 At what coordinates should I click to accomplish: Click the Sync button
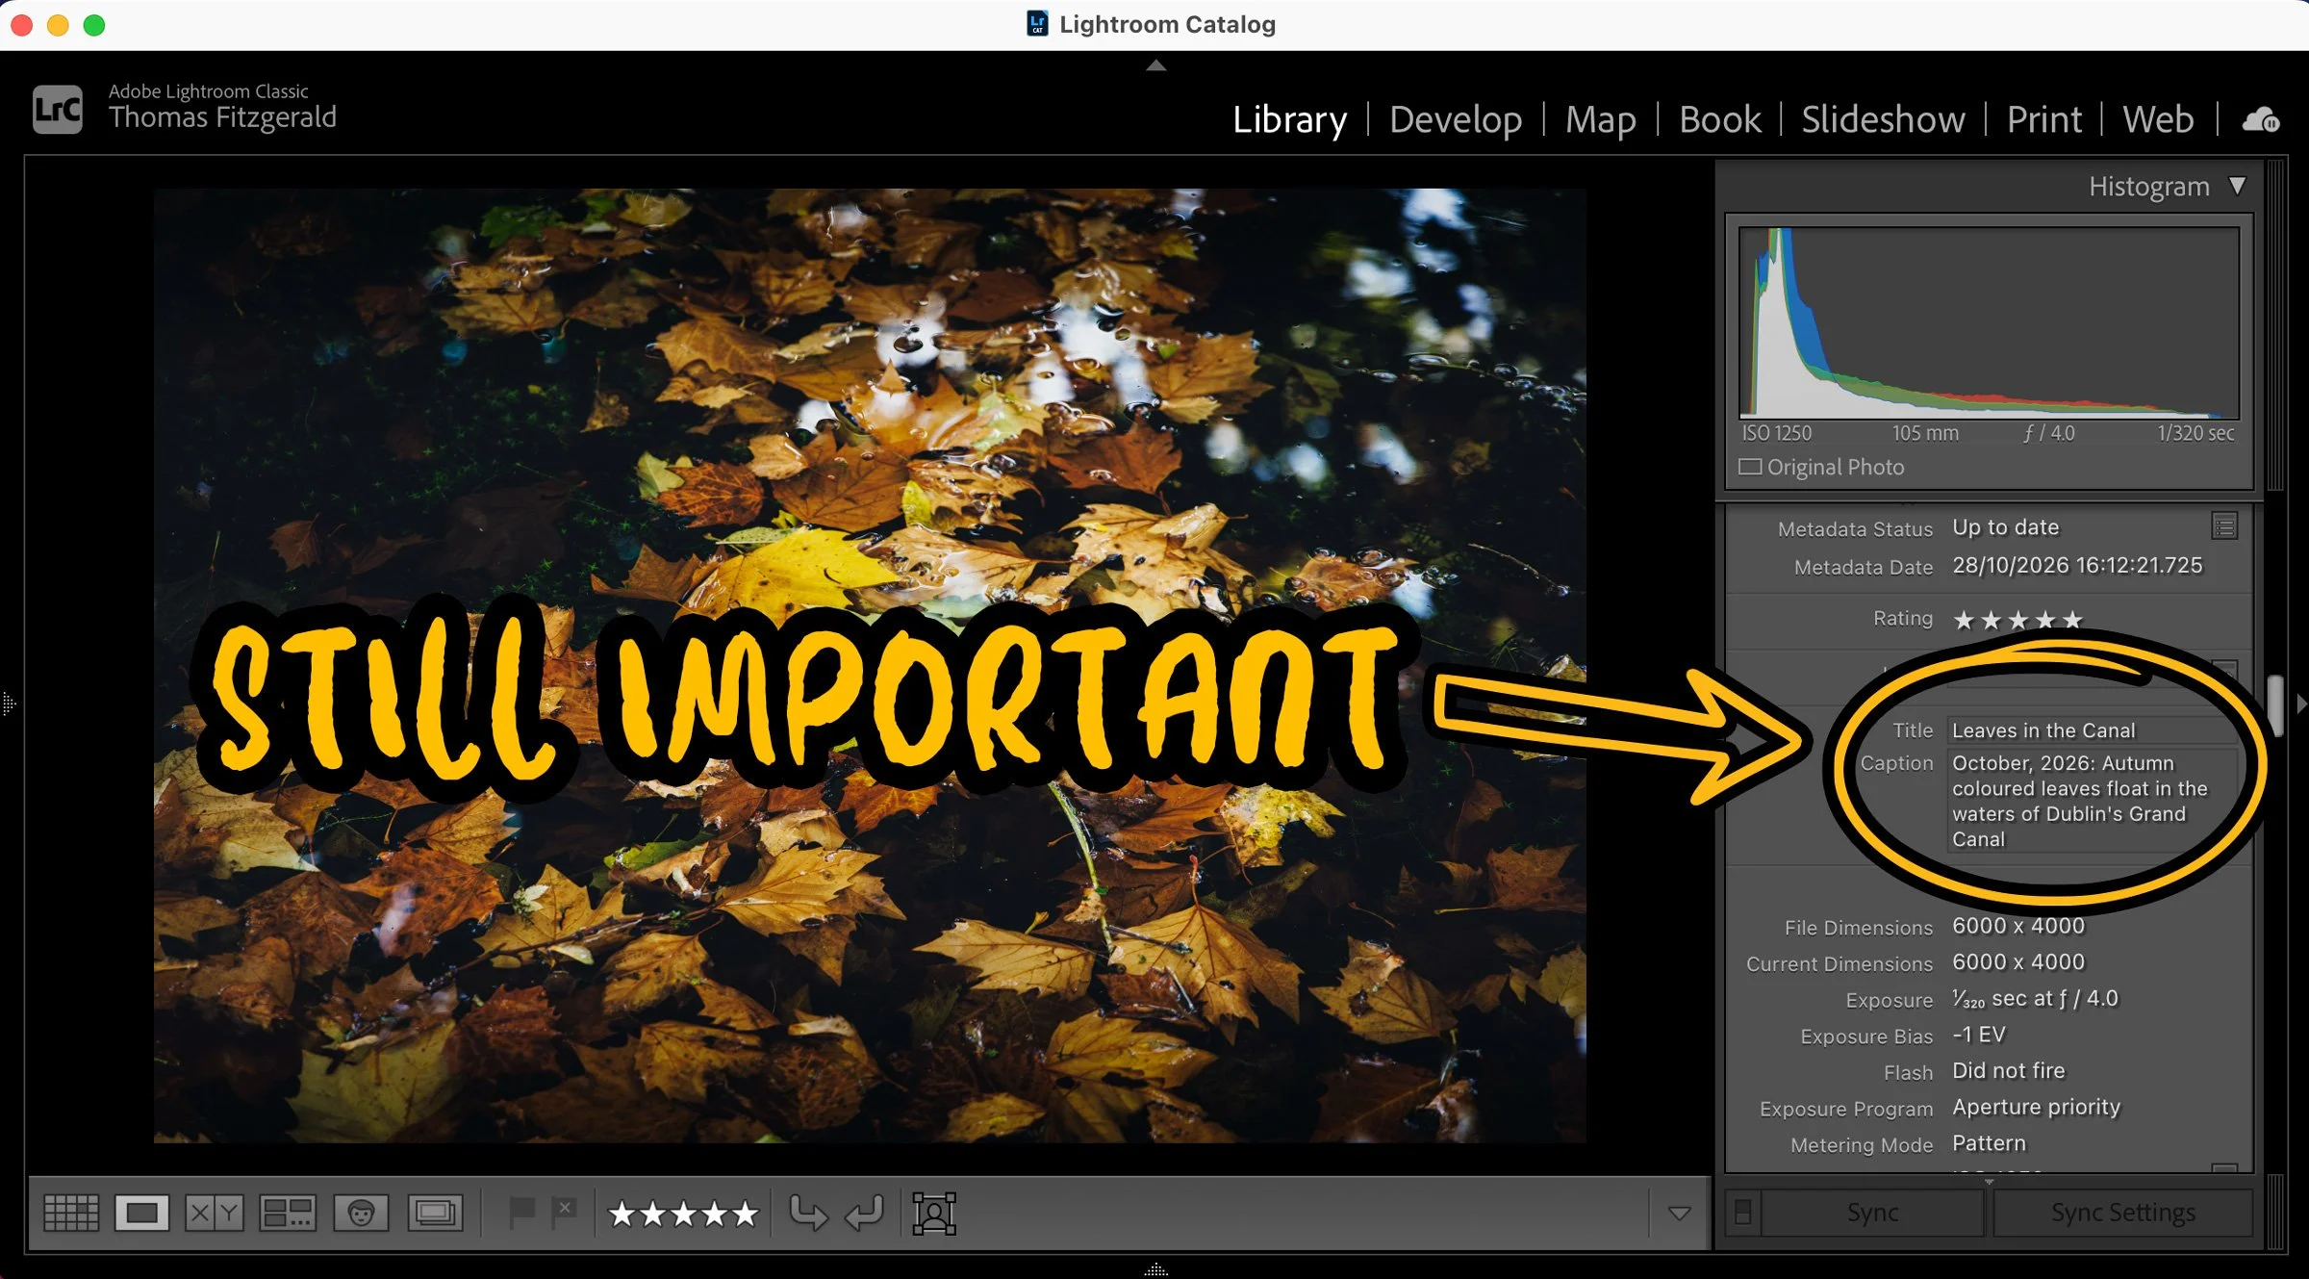pos(1872,1213)
